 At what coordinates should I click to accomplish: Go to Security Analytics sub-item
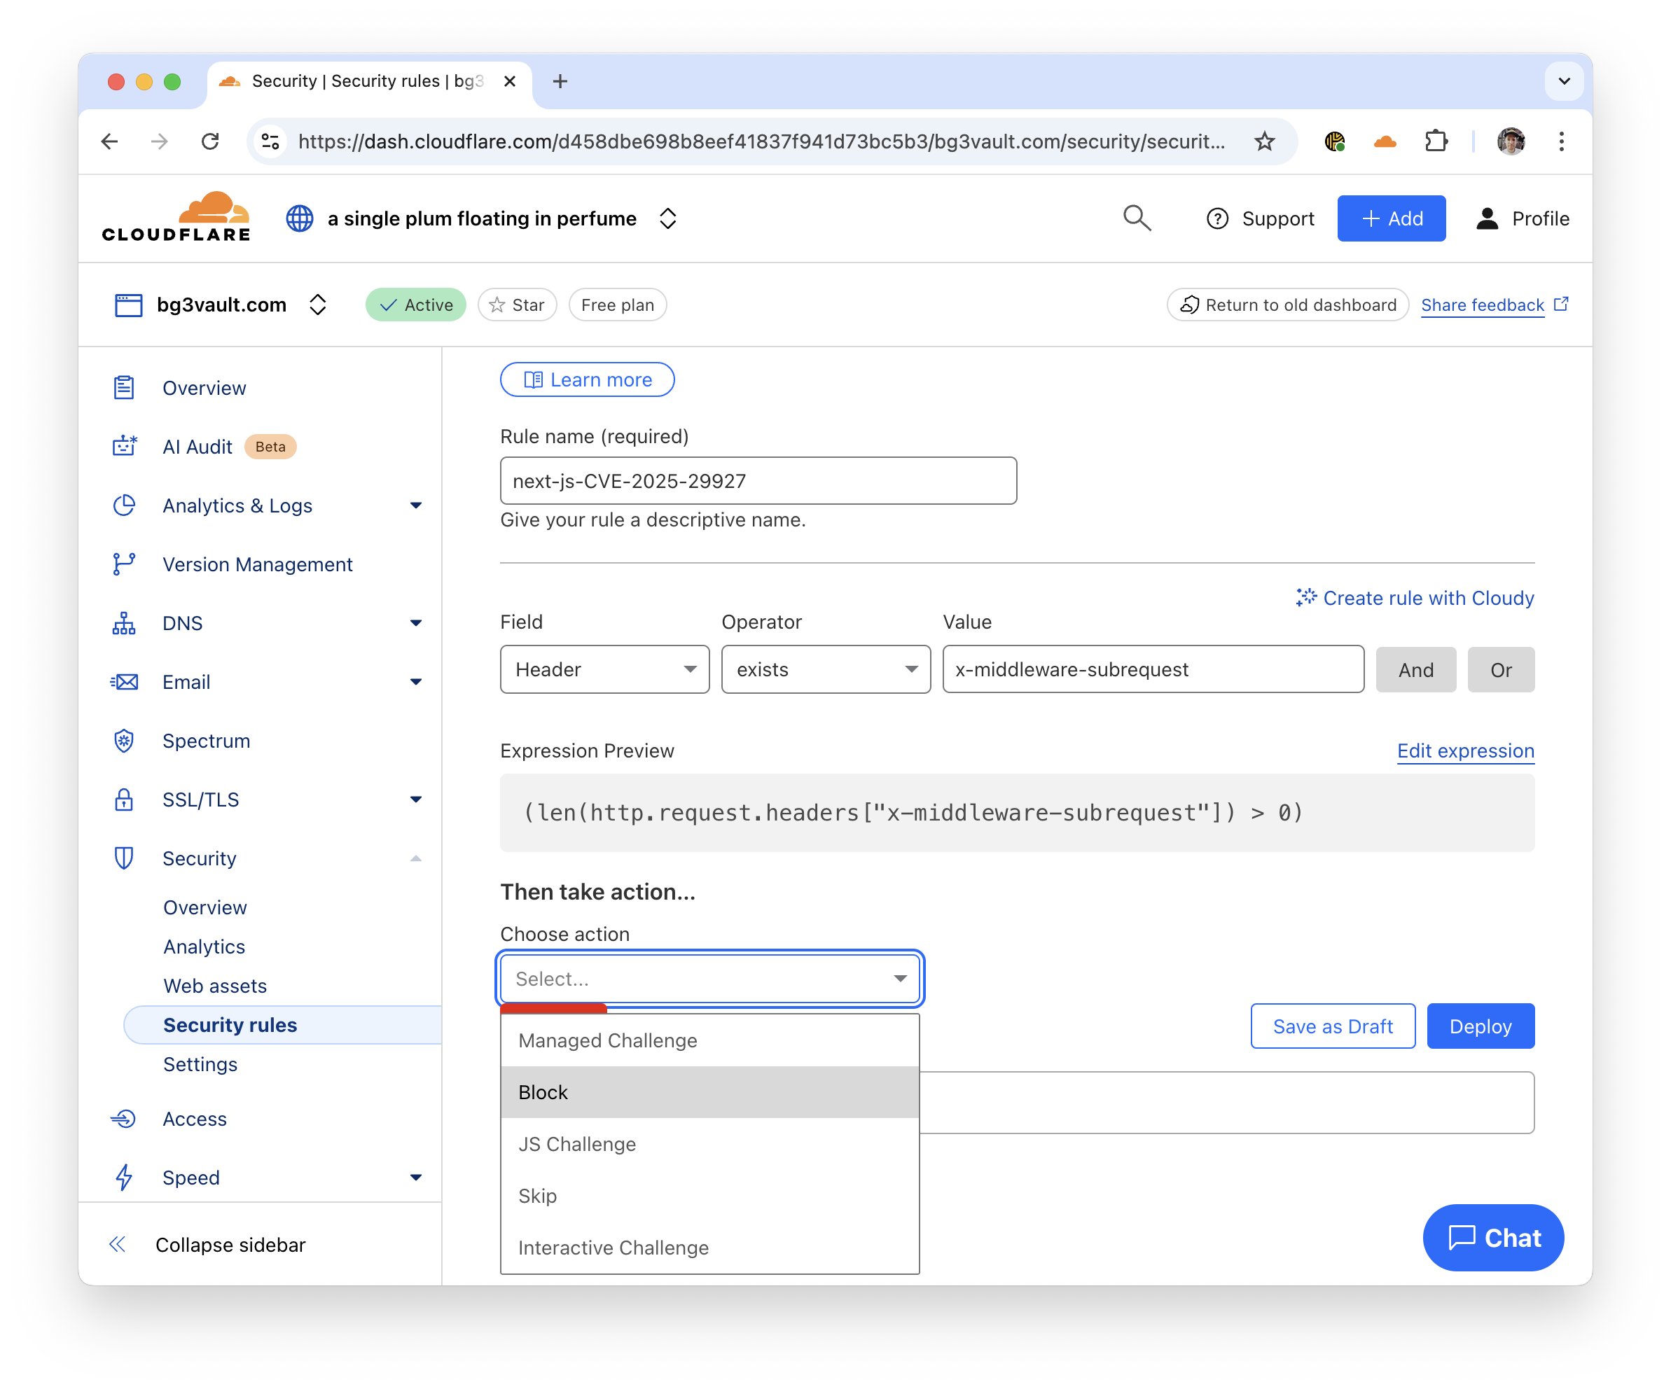coord(204,946)
